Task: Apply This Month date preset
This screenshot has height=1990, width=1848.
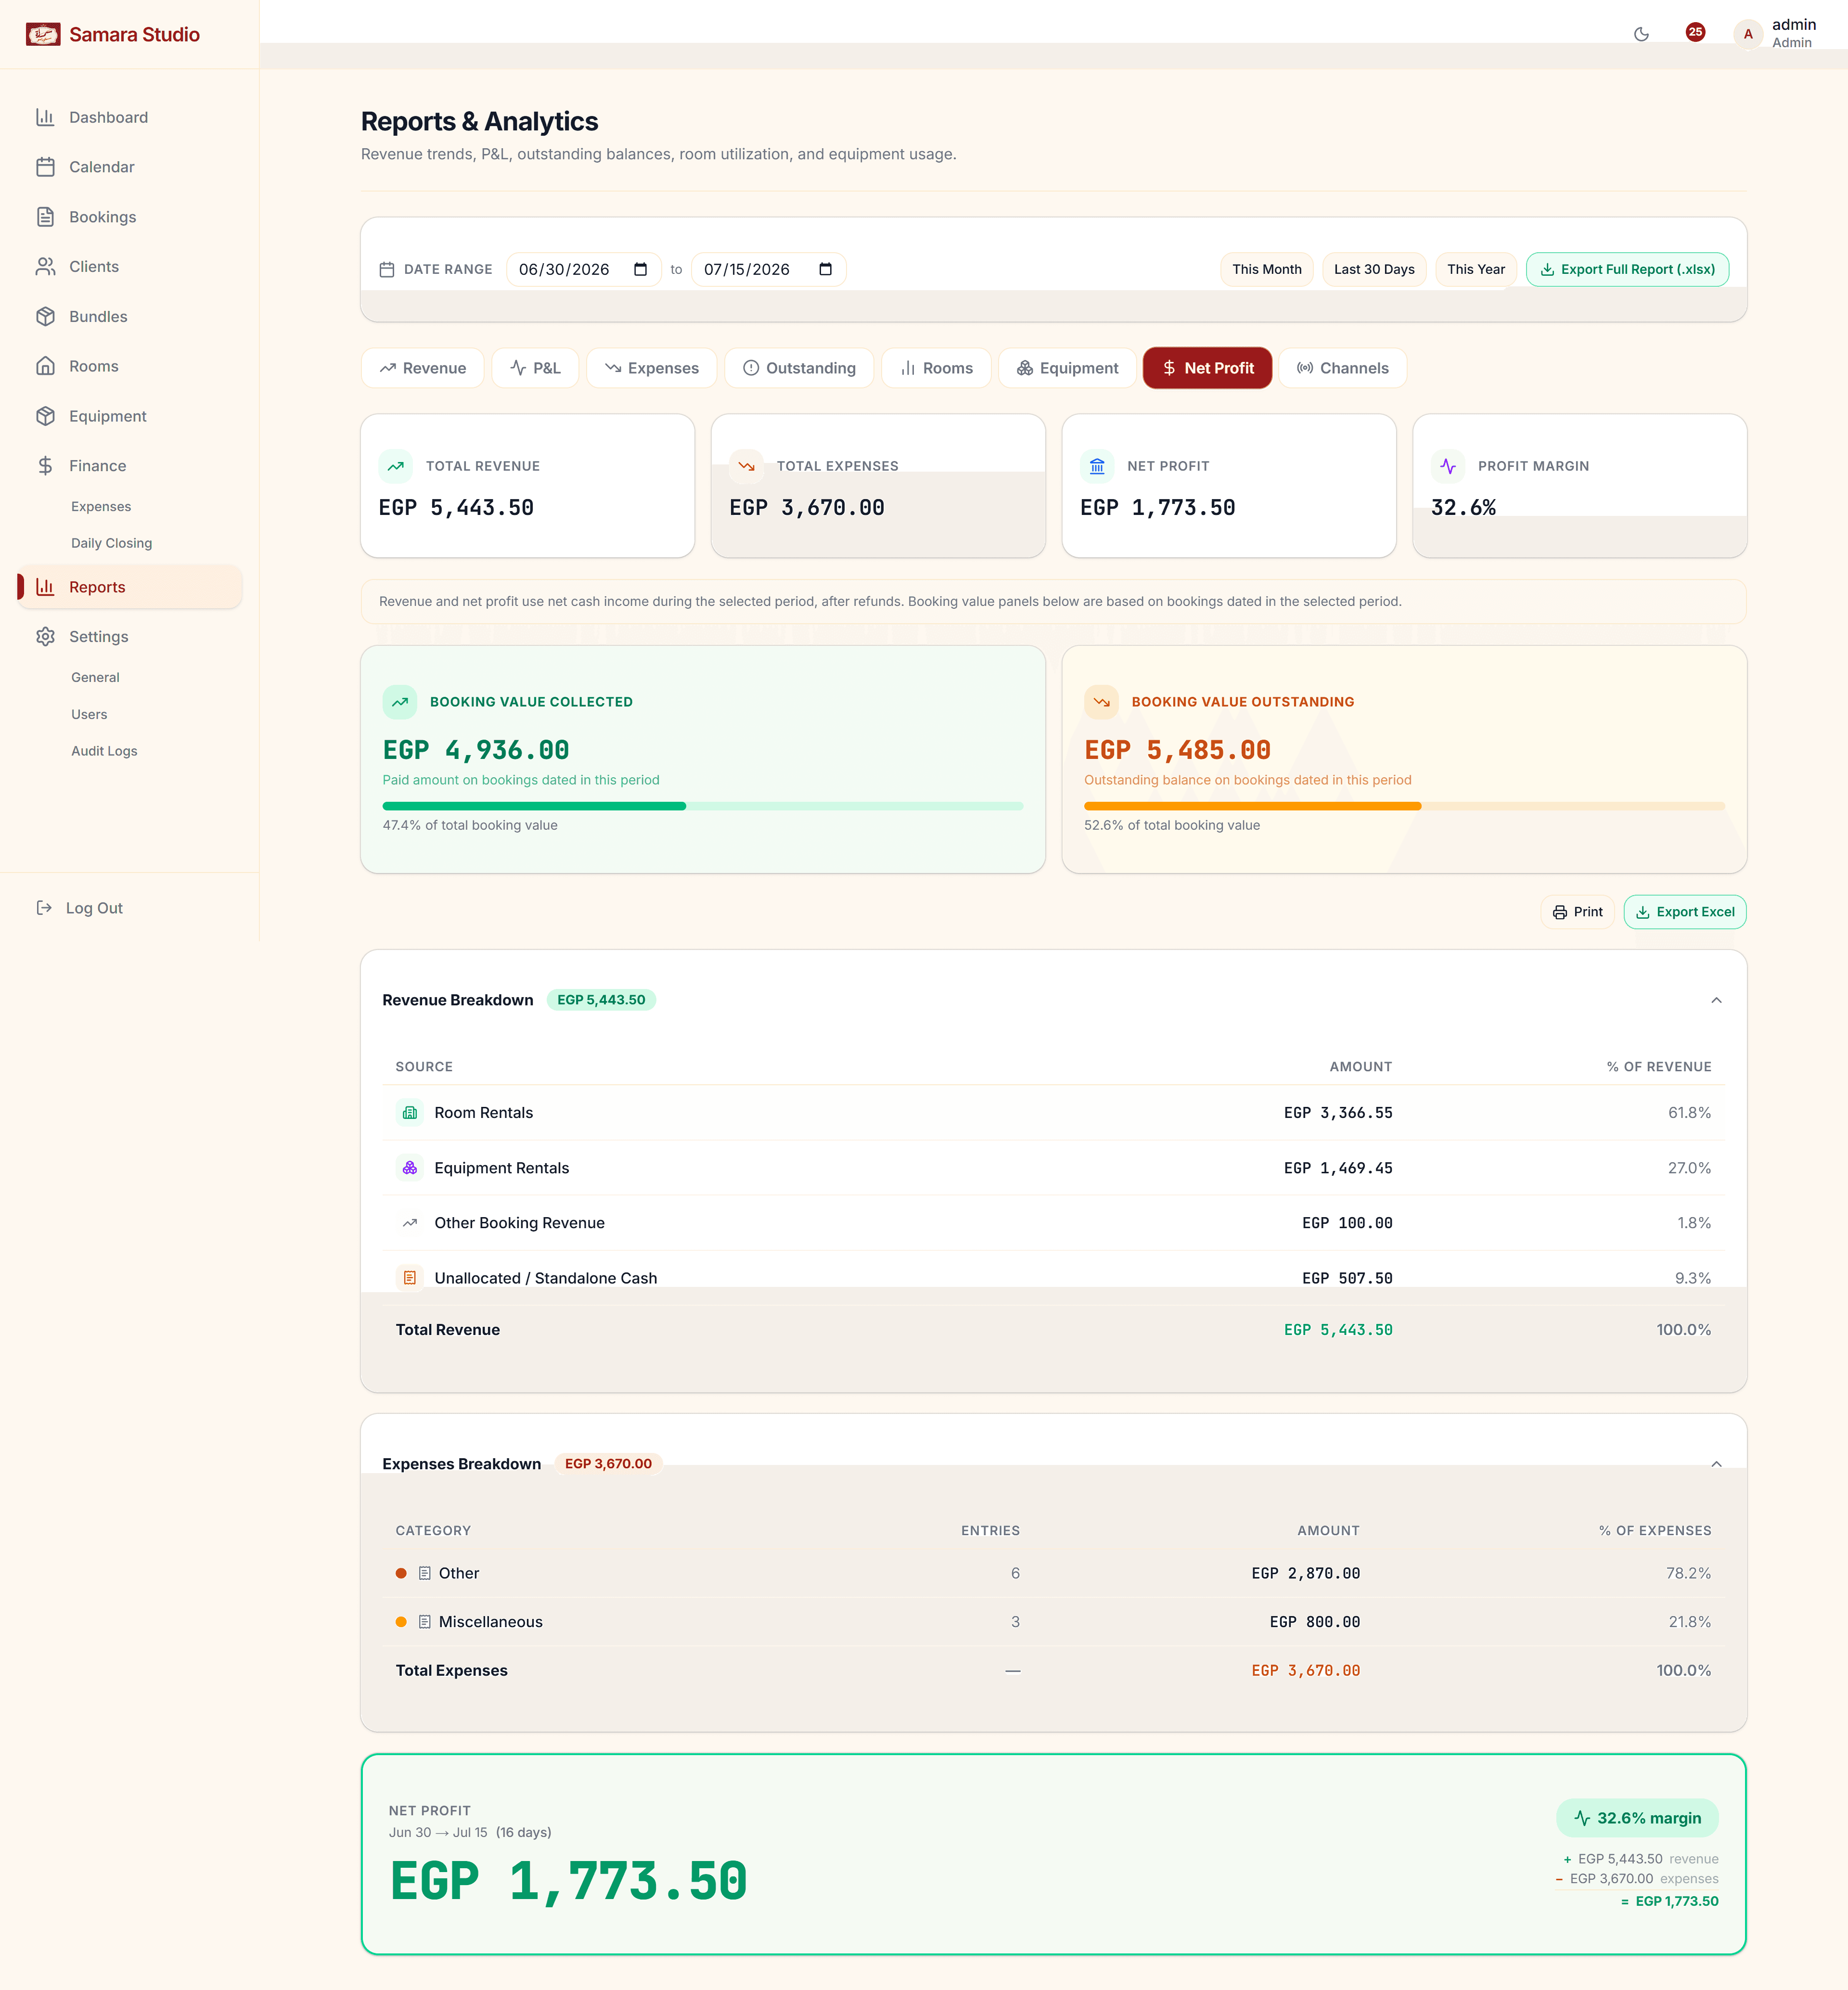Action: (x=1266, y=269)
